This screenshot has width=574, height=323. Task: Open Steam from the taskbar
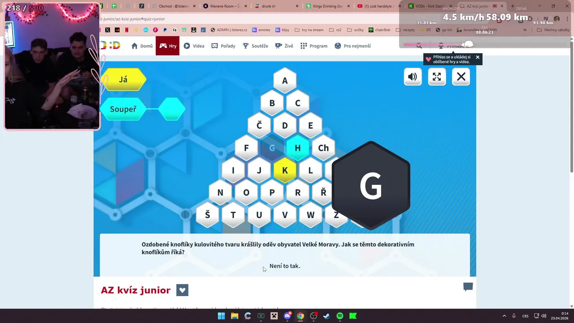click(326, 316)
